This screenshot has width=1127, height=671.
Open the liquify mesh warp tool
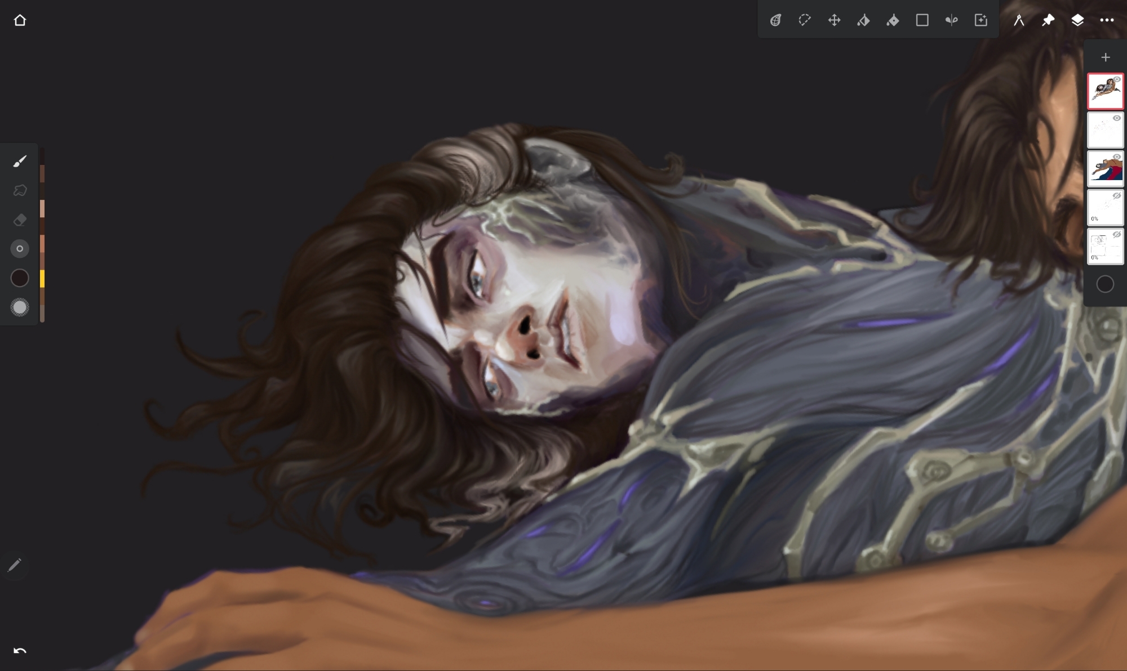pos(775,20)
